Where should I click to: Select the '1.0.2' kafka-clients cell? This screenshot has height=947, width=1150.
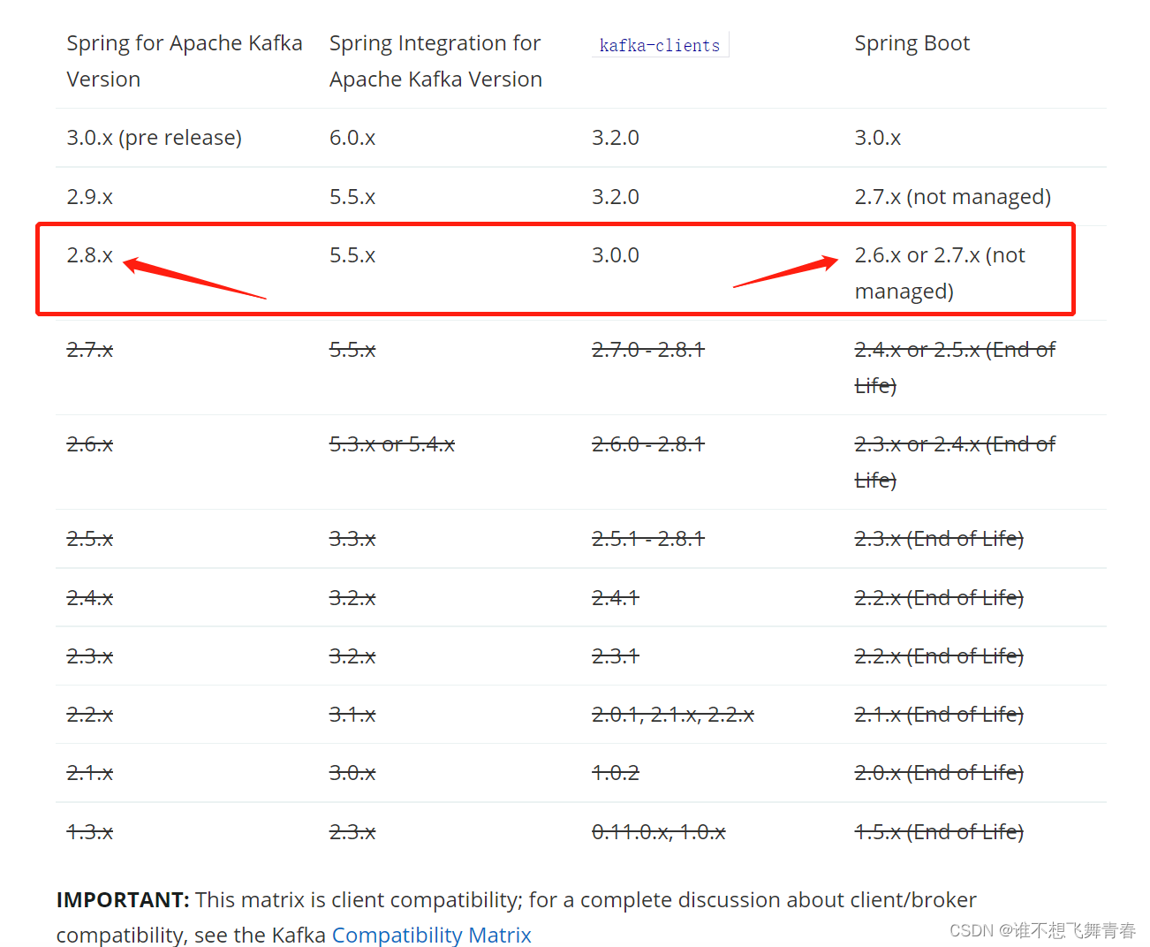616,773
